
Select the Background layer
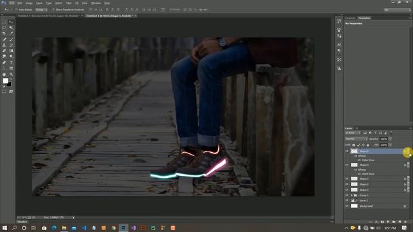pyautogui.click(x=376, y=206)
